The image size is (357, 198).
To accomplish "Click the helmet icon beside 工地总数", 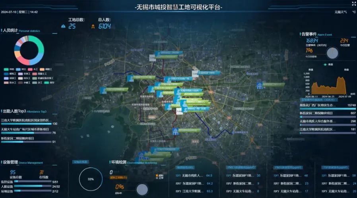I will 63,26.
